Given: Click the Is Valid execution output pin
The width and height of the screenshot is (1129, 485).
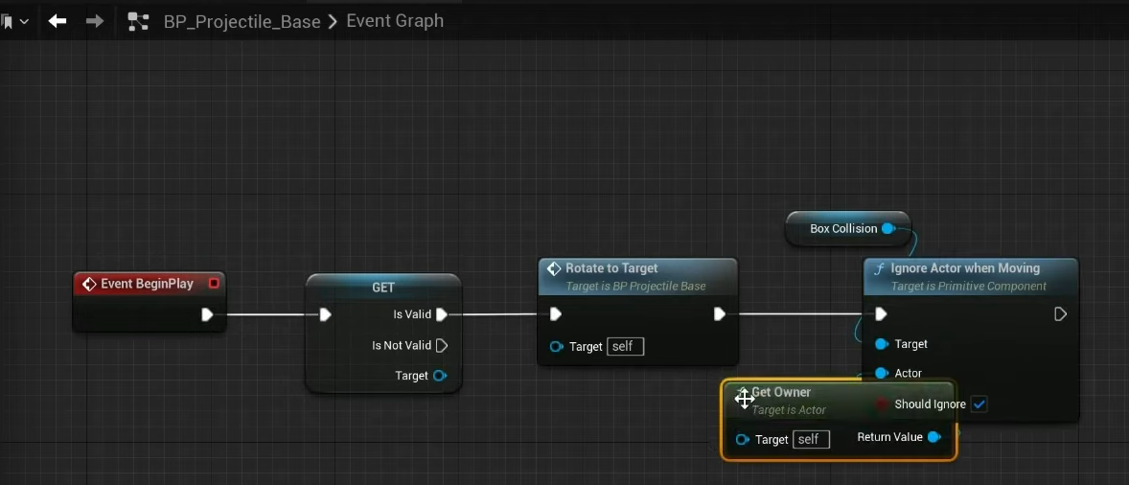Looking at the screenshot, I should tap(441, 314).
